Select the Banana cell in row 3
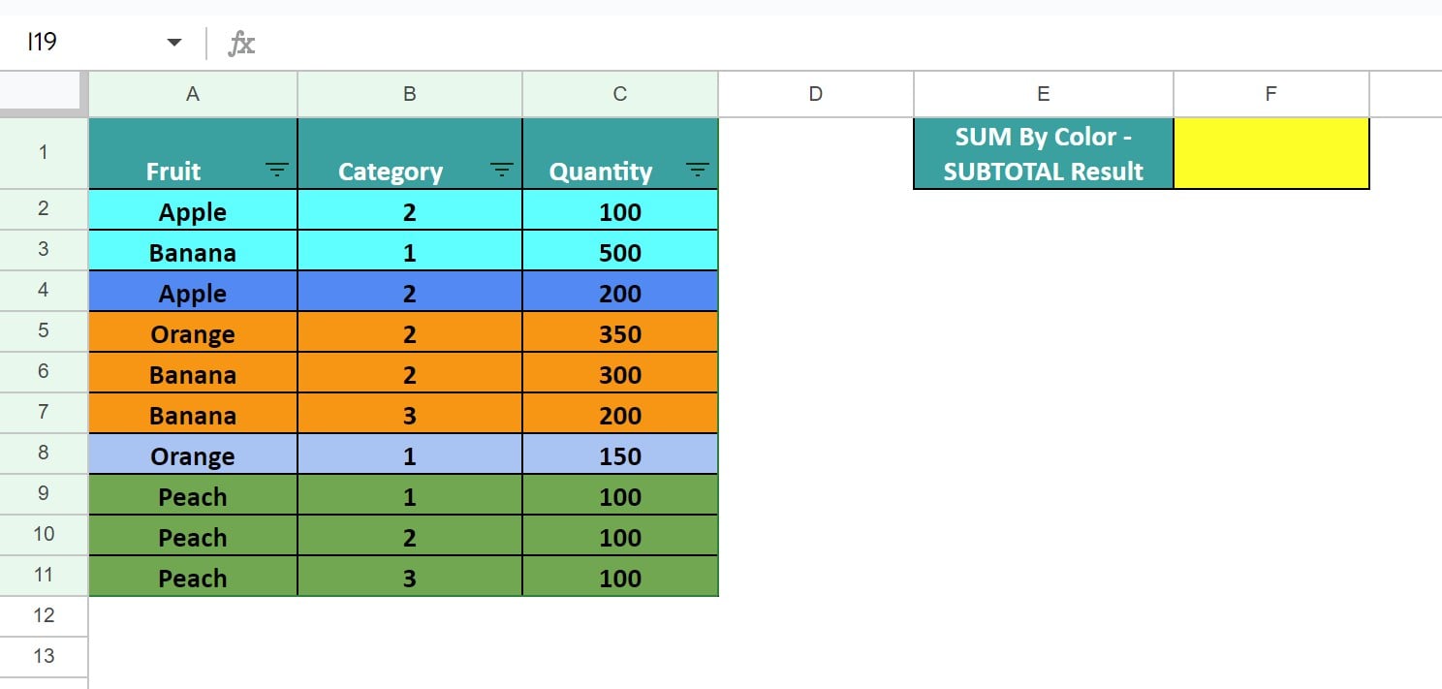Viewport: 1442px width, 689px height. point(192,252)
